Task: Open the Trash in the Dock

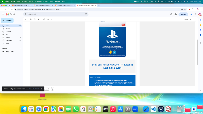Action: 179,109
